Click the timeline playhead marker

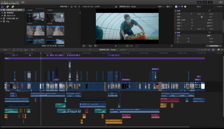(x=41, y=53)
